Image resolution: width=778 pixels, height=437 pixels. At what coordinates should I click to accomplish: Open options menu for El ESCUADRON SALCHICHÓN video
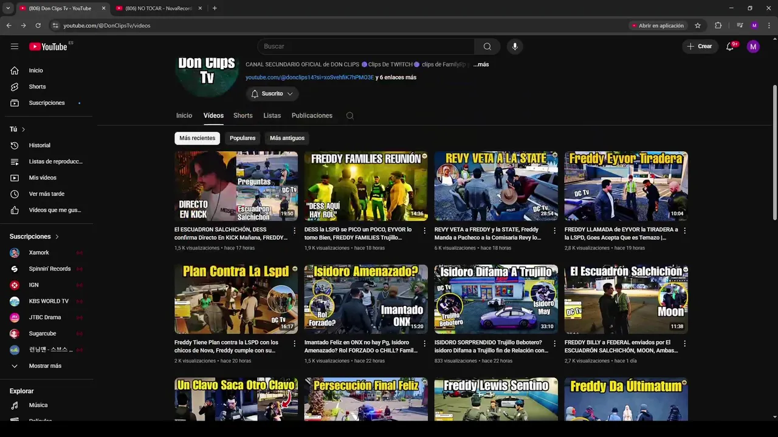click(295, 231)
